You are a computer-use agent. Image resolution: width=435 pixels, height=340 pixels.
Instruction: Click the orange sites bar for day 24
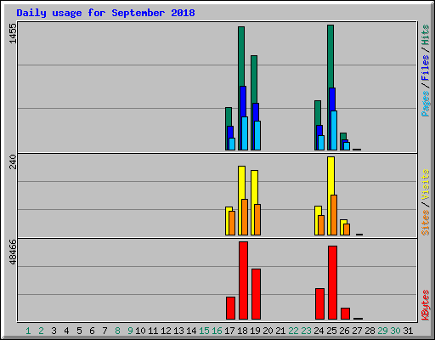321,225
